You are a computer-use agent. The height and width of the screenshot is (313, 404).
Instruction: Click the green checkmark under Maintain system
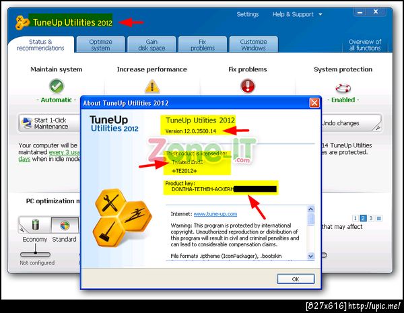[x=57, y=86]
